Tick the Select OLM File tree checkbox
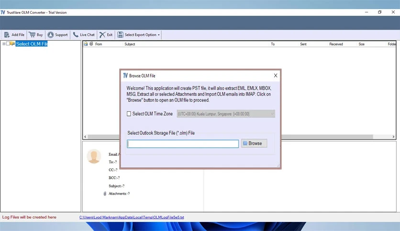 [8, 43]
